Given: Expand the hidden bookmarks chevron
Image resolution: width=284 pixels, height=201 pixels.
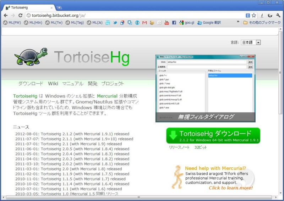Looking at the screenshot, I should (238, 22).
